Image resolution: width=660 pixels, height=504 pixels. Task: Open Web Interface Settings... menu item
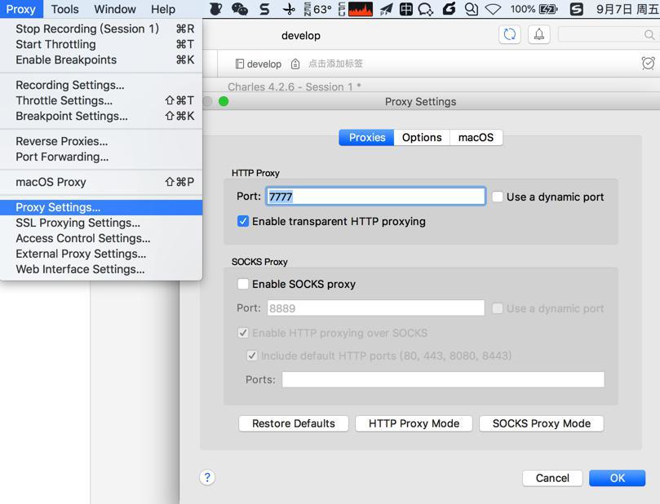tap(101, 269)
